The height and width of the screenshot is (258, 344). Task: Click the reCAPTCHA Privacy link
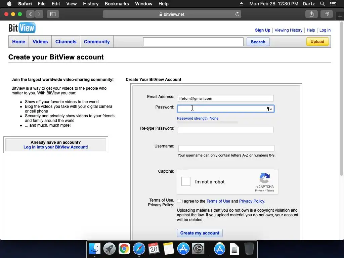259,190
